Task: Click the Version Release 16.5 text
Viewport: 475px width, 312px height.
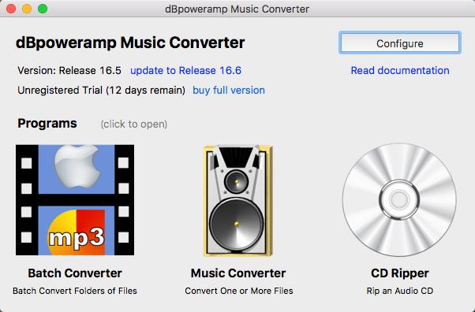Action: [69, 70]
